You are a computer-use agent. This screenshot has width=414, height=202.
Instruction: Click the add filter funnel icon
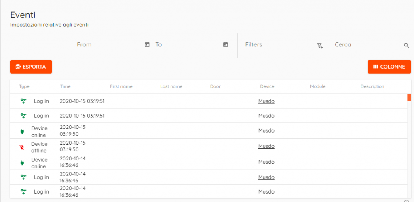pyautogui.click(x=320, y=46)
